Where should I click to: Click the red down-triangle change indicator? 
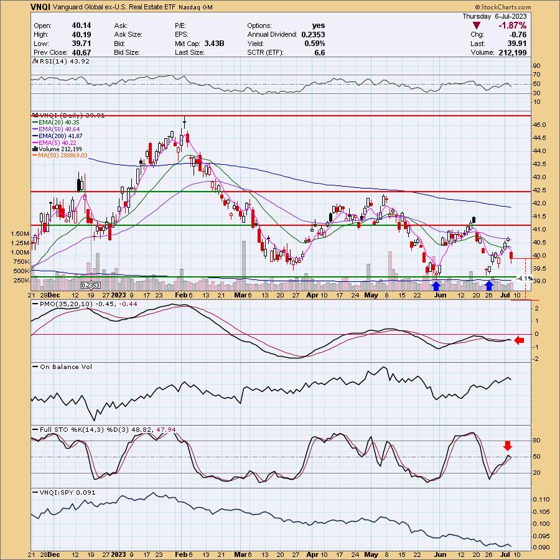477,26
